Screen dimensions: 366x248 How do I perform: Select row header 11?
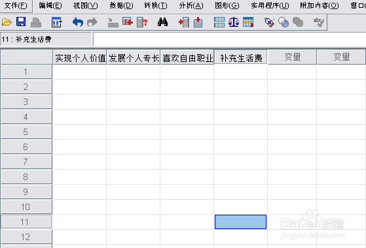26,222
